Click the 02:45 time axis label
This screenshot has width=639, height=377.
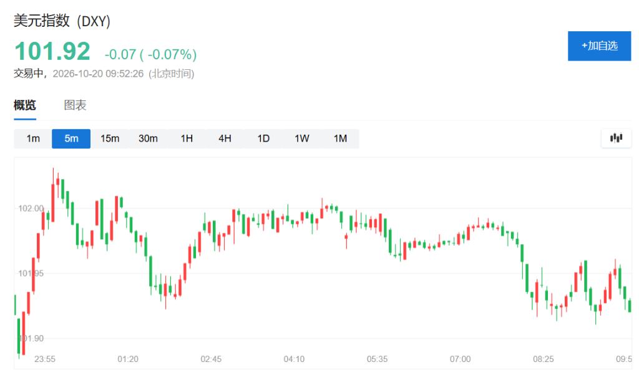tap(211, 359)
